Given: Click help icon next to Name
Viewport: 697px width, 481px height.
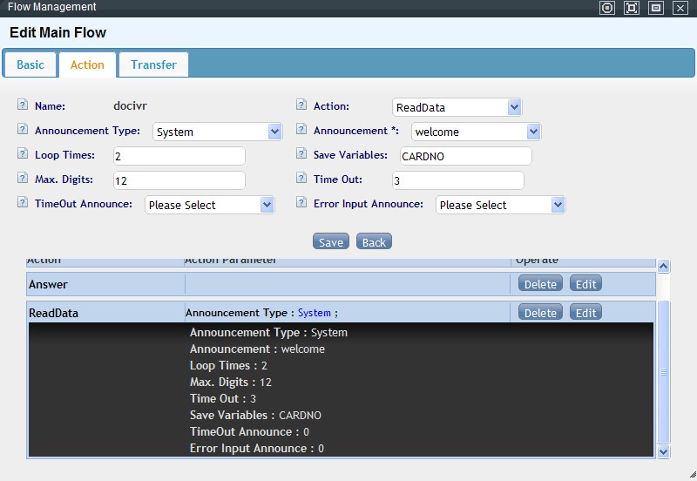Looking at the screenshot, I should 23,105.
